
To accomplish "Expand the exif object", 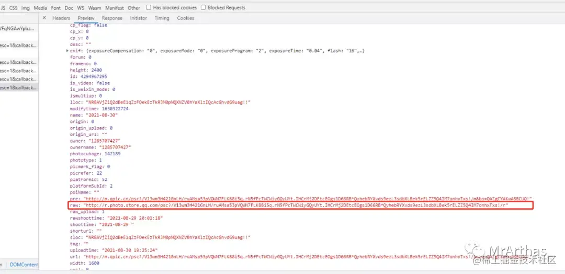I will pos(67,51).
